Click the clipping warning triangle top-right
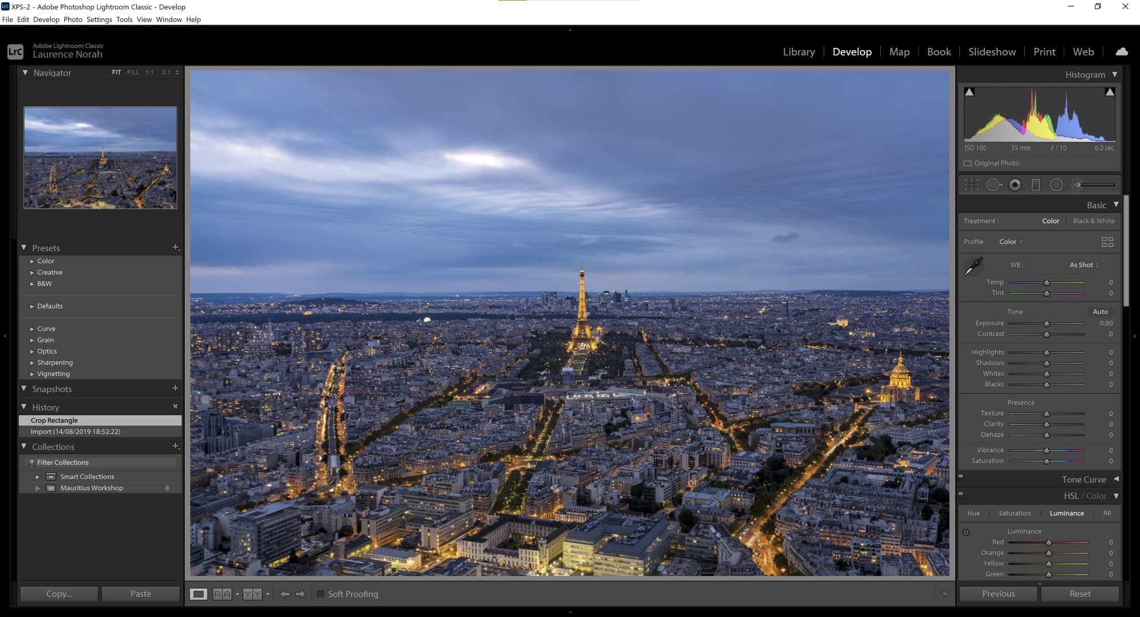Viewport: 1140px width, 617px height. (1109, 91)
